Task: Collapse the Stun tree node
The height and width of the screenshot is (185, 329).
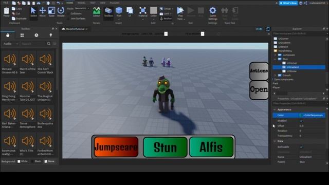Action: tap(276, 59)
